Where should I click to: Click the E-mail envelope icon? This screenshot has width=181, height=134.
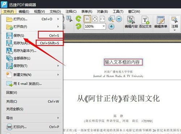[x=9, y=84]
